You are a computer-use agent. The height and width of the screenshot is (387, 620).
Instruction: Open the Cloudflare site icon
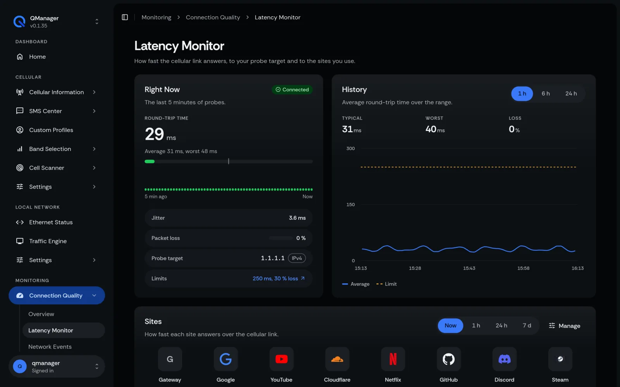coord(337,359)
